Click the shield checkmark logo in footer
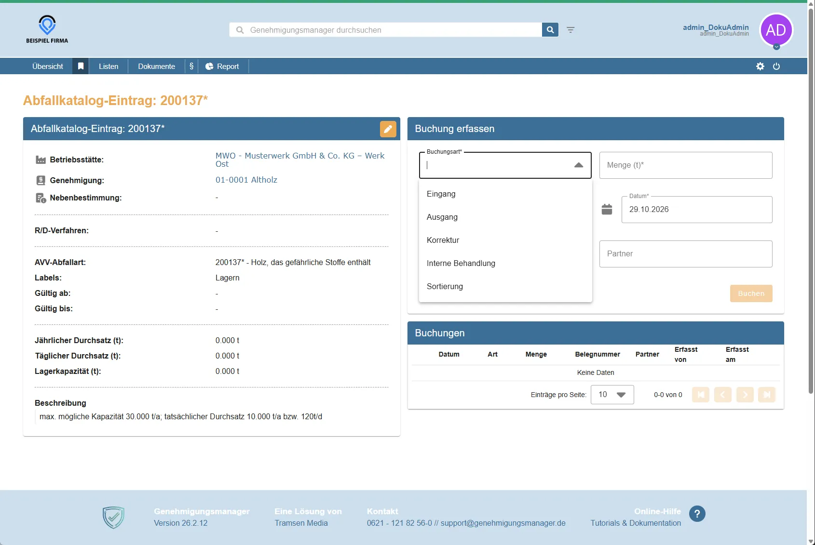Viewport: 815px width, 545px height. coord(113,518)
